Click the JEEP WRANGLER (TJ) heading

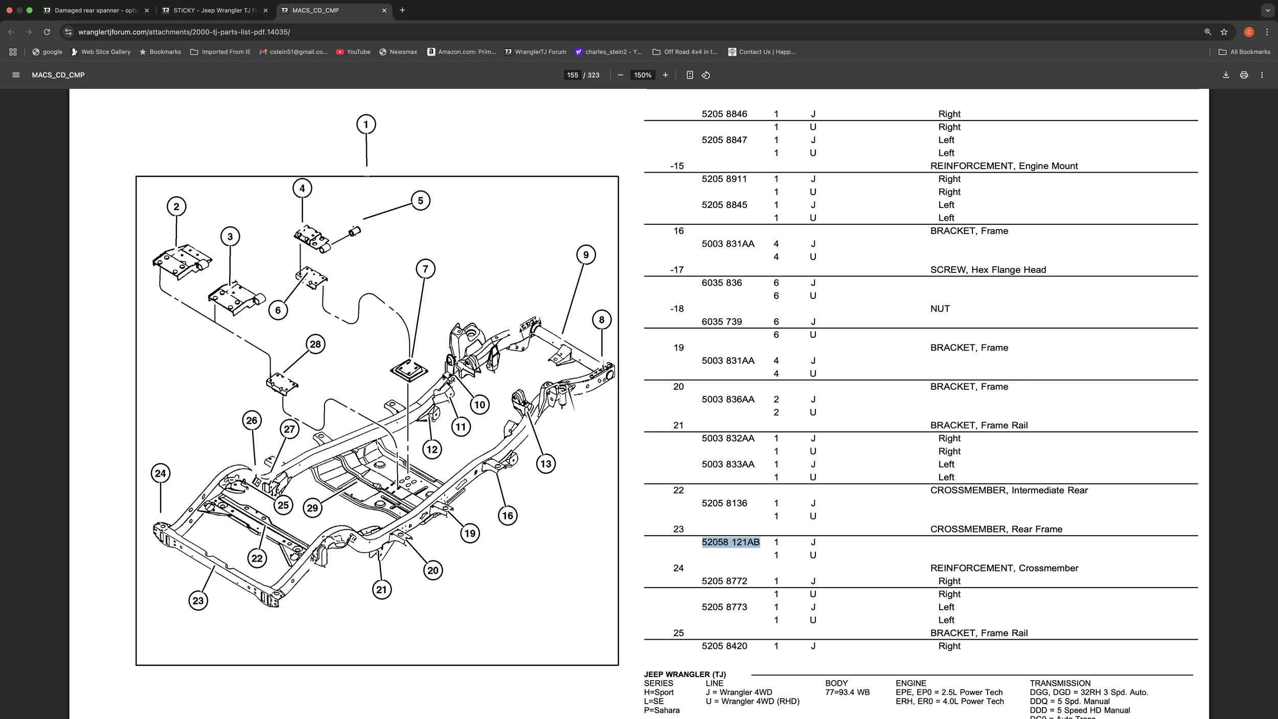(x=684, y=675)
